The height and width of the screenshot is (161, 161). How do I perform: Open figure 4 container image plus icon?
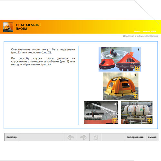click(149, 121)
